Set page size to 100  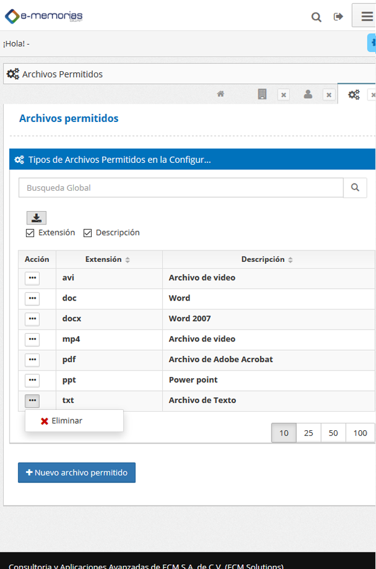pos(360,433)
